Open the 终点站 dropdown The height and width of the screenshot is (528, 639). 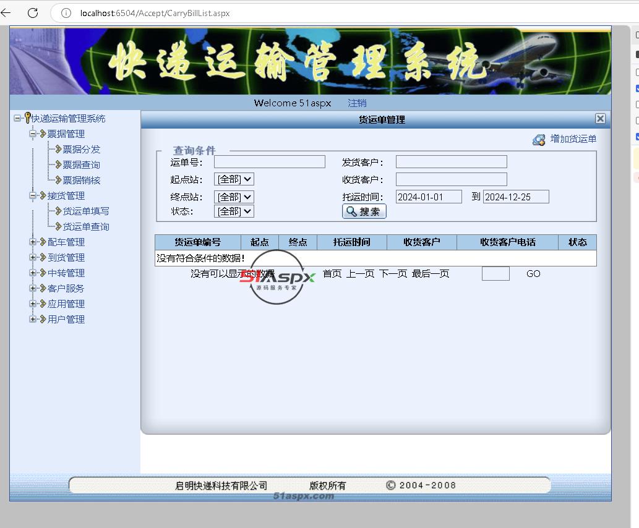pos(234,197)
